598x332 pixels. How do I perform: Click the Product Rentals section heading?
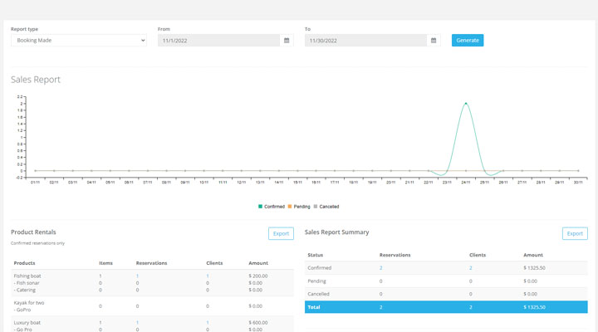(x=33, y=232)
